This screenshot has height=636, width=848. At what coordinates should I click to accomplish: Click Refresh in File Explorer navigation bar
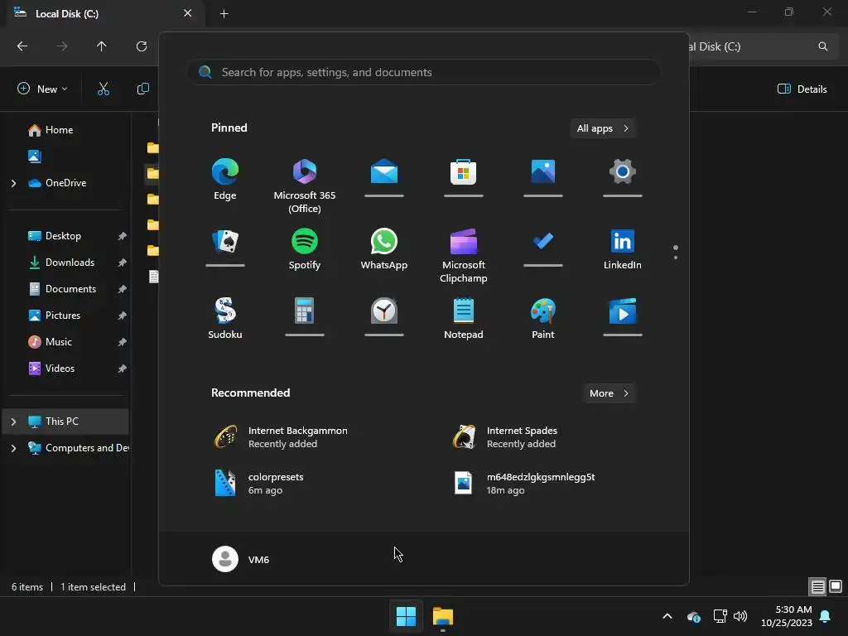(x=142, y=46)
